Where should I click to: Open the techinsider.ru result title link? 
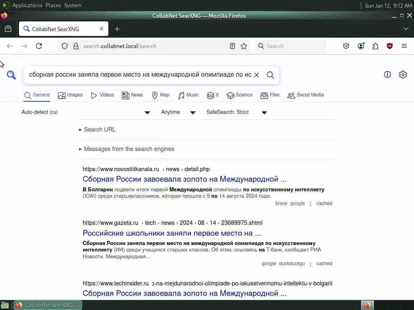184,293
